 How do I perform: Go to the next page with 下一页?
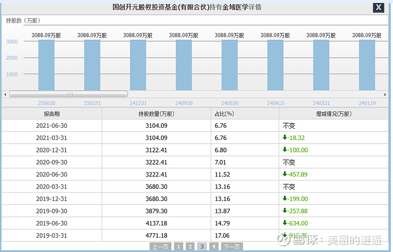[231, 247]
